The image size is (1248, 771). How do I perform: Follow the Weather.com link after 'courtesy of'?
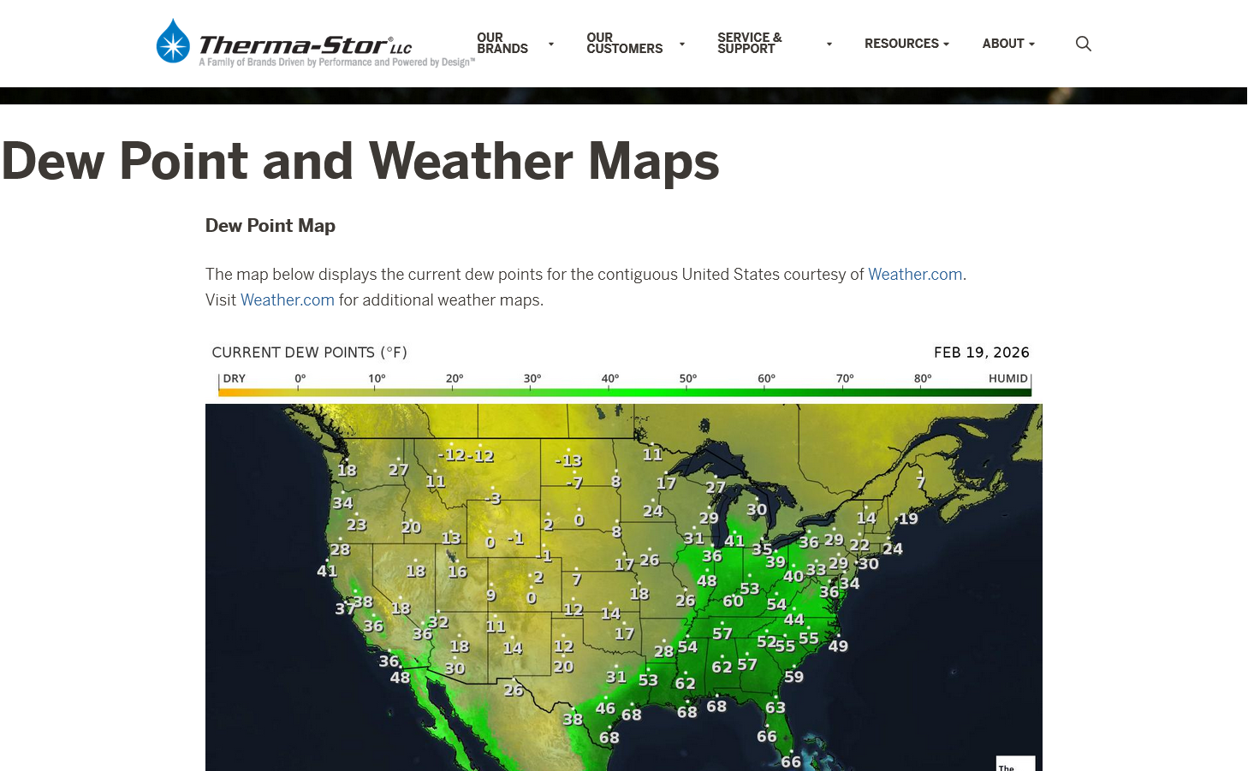point(915,275)
